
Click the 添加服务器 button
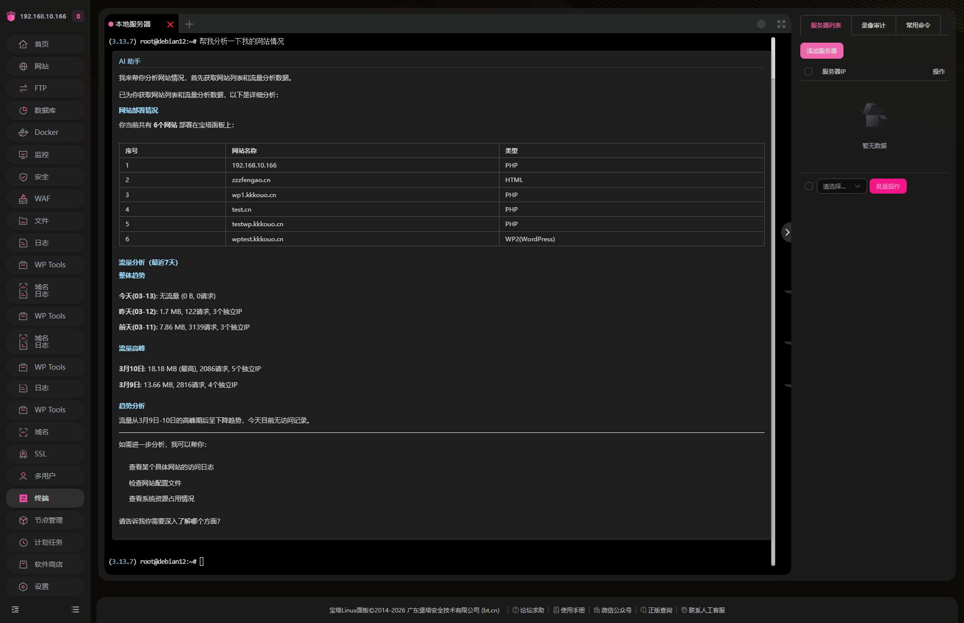pos(821,51)
